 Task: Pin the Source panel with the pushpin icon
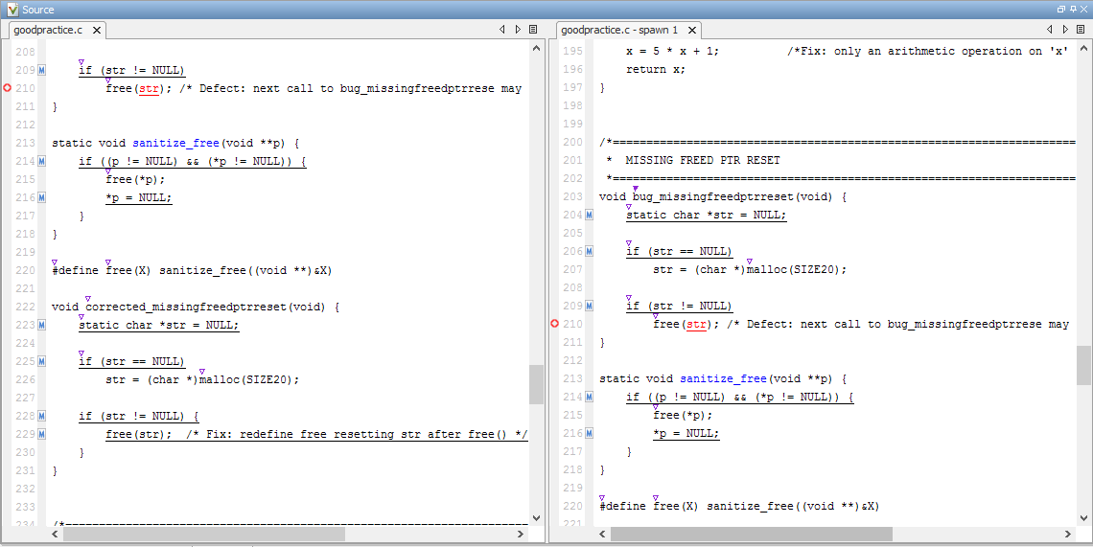tap(1072, 9)
